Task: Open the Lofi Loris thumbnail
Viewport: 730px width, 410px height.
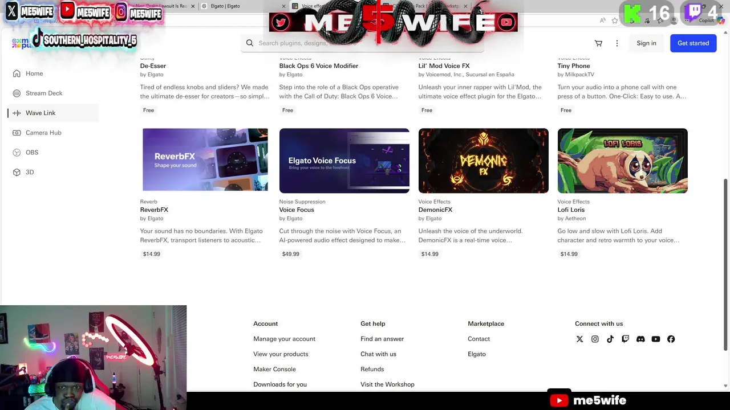Action: (622, 161)
